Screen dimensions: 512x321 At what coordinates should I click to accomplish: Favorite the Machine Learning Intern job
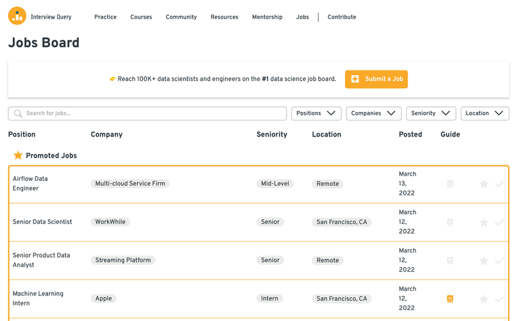484,299
